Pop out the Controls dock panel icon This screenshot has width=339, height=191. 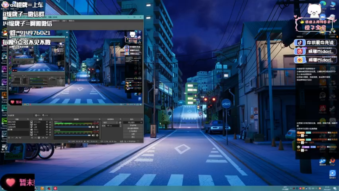(x=142, y=119)
